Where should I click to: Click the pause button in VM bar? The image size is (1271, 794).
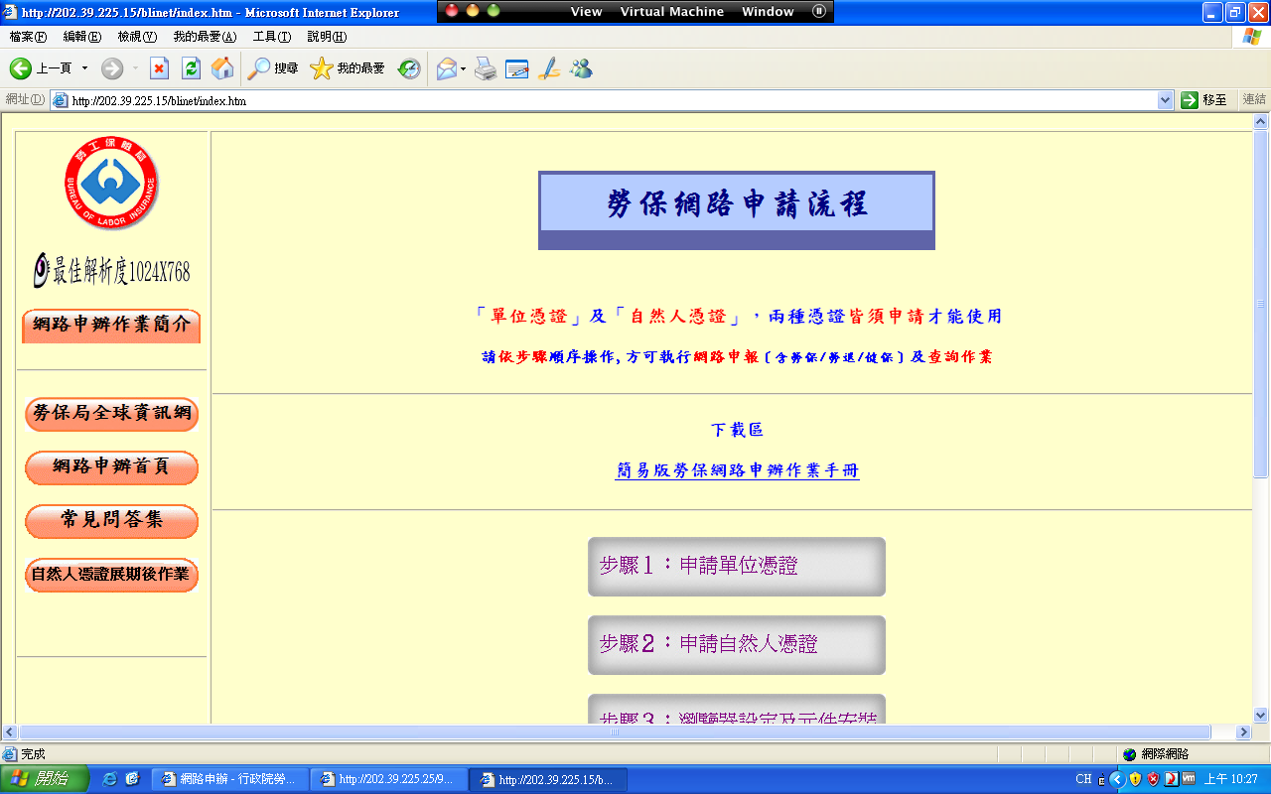[818, 12]
